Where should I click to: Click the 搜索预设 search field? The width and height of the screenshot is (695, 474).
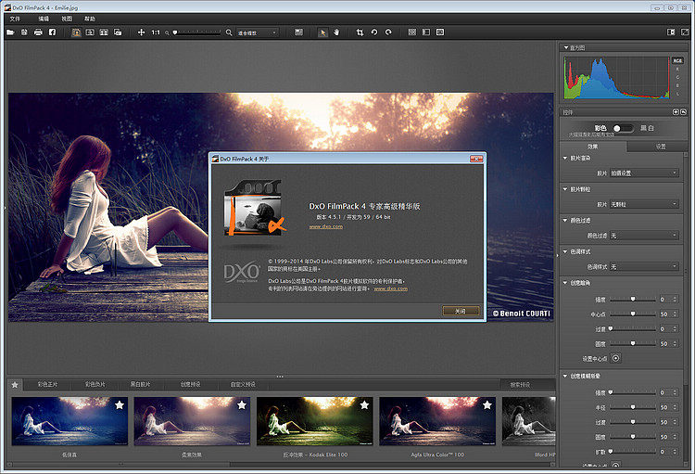[526, 384]
